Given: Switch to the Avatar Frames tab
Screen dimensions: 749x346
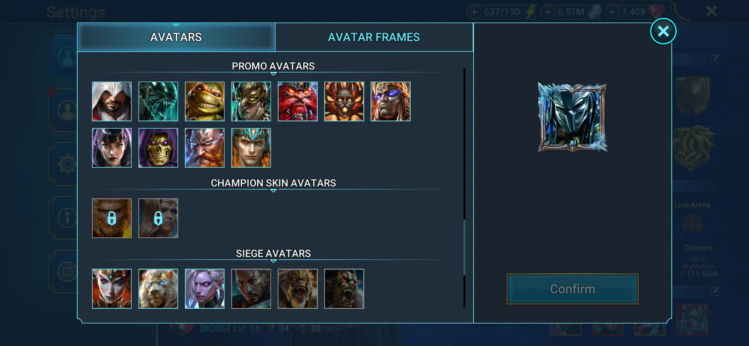Looking at the screenshot, I should click(x=374, y=37).
